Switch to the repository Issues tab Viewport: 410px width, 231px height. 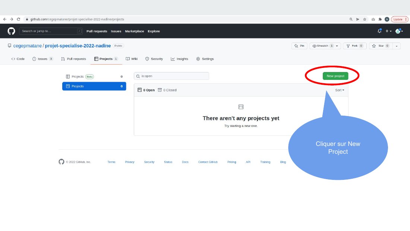point(42,59)
